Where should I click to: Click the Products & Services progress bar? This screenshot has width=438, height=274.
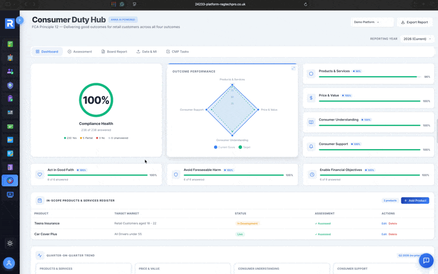[370, 77]
